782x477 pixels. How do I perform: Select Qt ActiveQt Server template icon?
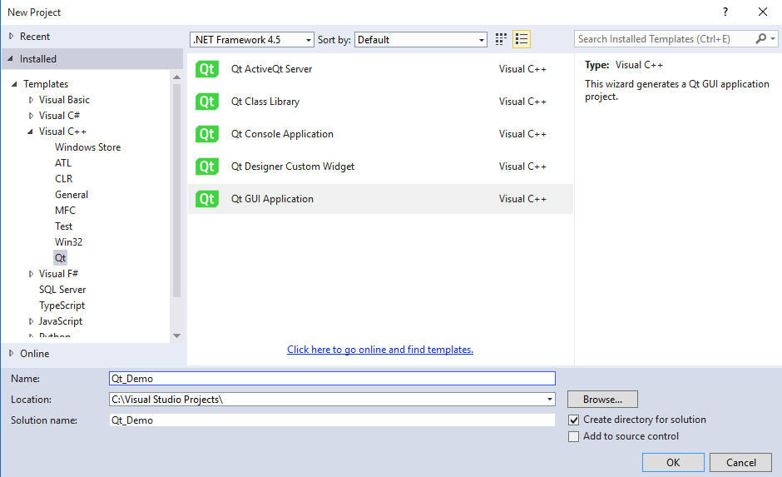click(207, 69)
